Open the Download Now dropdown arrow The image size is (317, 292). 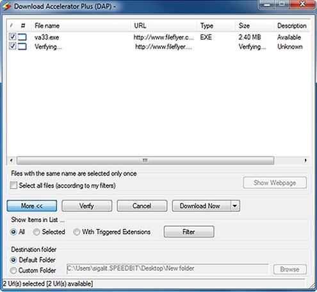[x=235, y=206]
